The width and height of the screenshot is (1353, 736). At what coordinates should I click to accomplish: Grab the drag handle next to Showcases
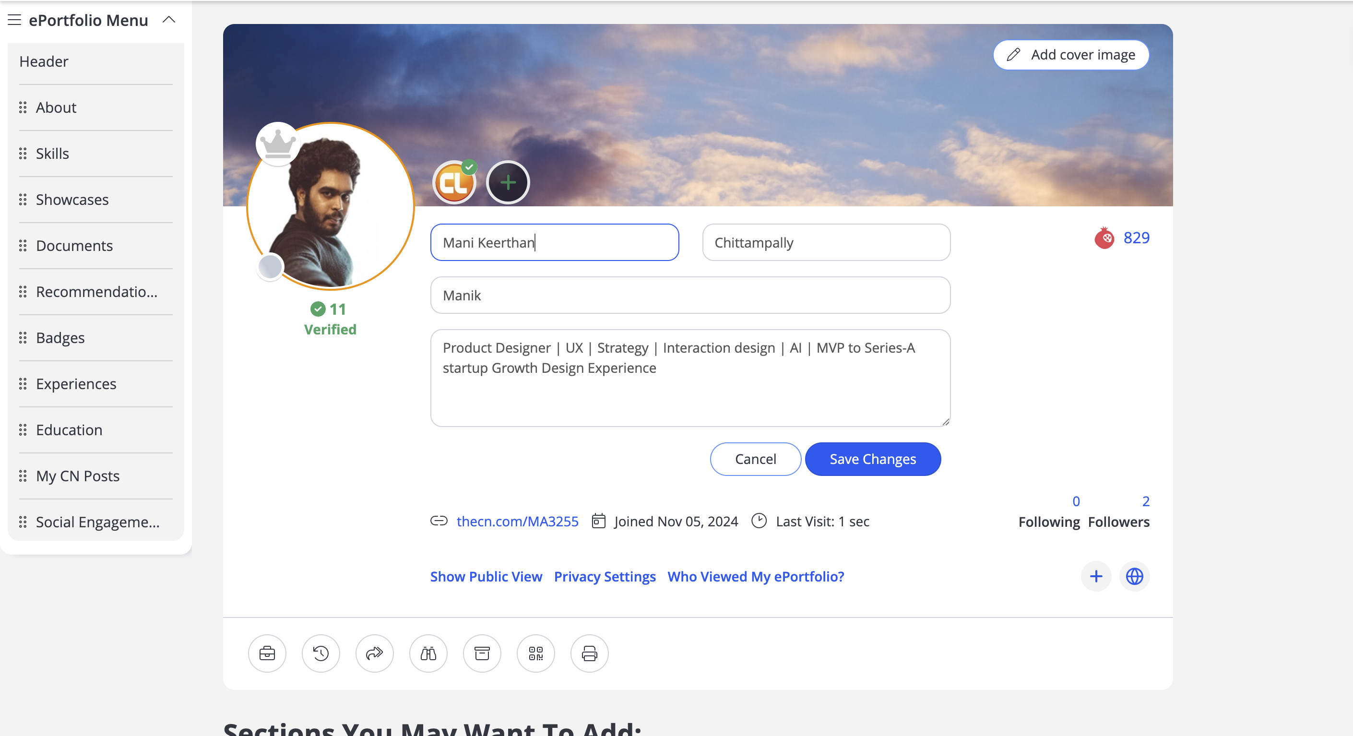coord(23,200)
